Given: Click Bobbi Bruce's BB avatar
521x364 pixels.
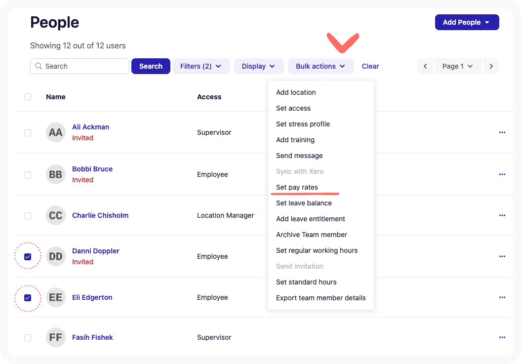Looking at the screenshot, I should (56, 174).
